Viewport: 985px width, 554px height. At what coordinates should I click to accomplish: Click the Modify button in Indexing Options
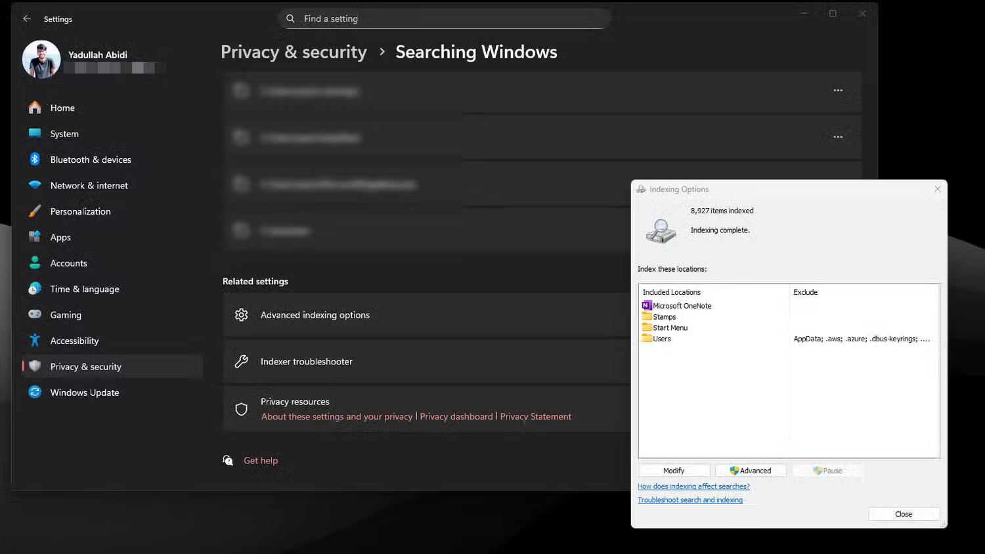[x=674, y=470]
